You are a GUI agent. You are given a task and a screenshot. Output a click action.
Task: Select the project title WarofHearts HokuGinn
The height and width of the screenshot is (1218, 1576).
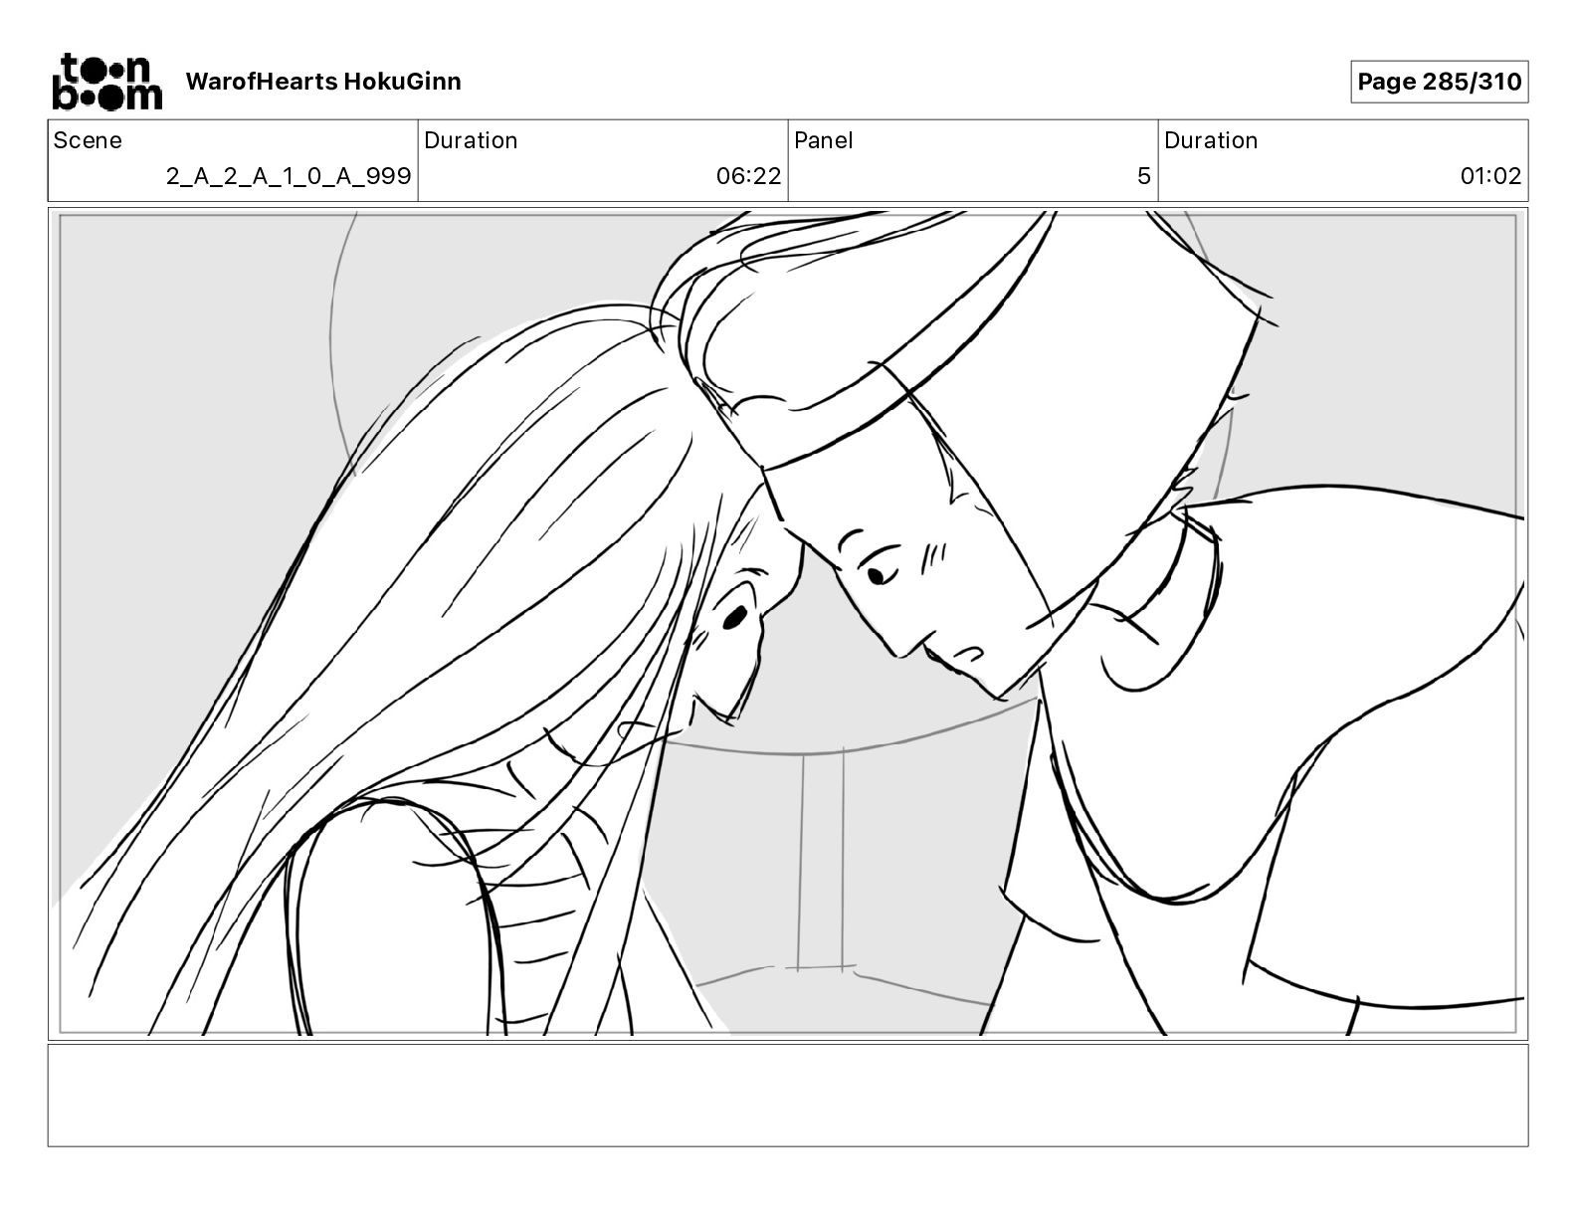323,82
